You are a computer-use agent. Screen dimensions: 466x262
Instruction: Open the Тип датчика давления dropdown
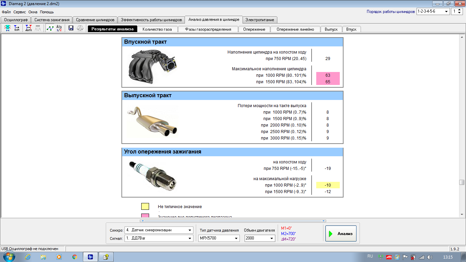click(x=236, y=238)
